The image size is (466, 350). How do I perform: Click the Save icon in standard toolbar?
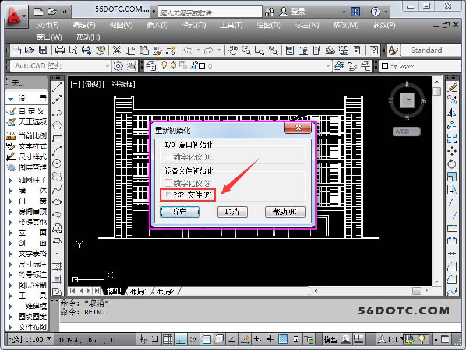coord(43,50)
